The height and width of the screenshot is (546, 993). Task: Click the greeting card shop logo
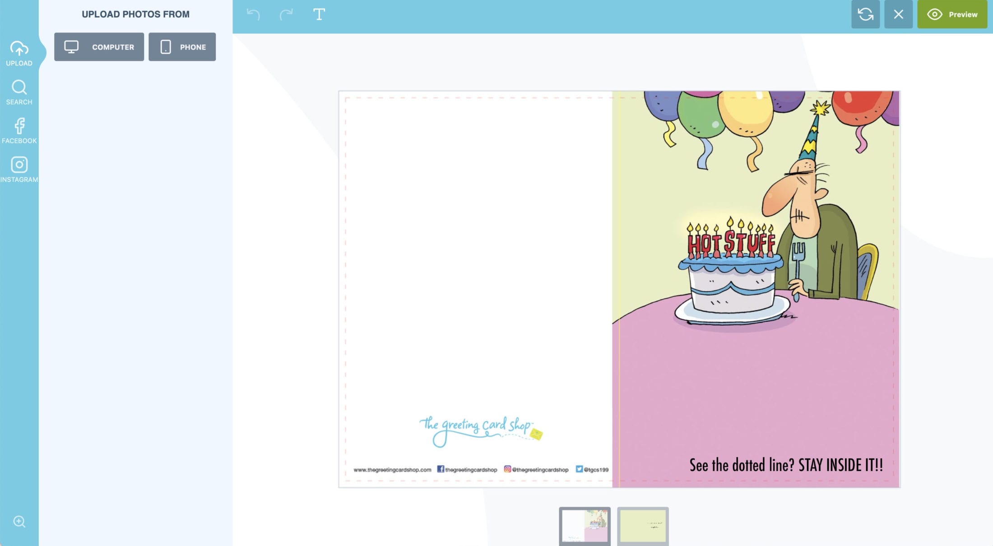point(481,431)
